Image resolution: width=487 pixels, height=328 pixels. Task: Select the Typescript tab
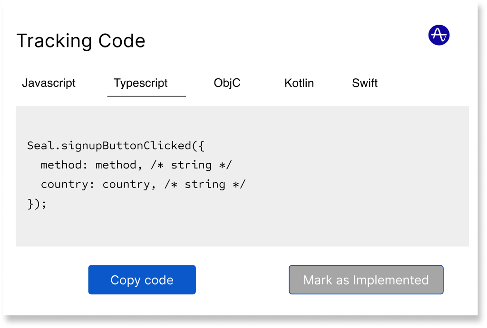pos(141,83)
